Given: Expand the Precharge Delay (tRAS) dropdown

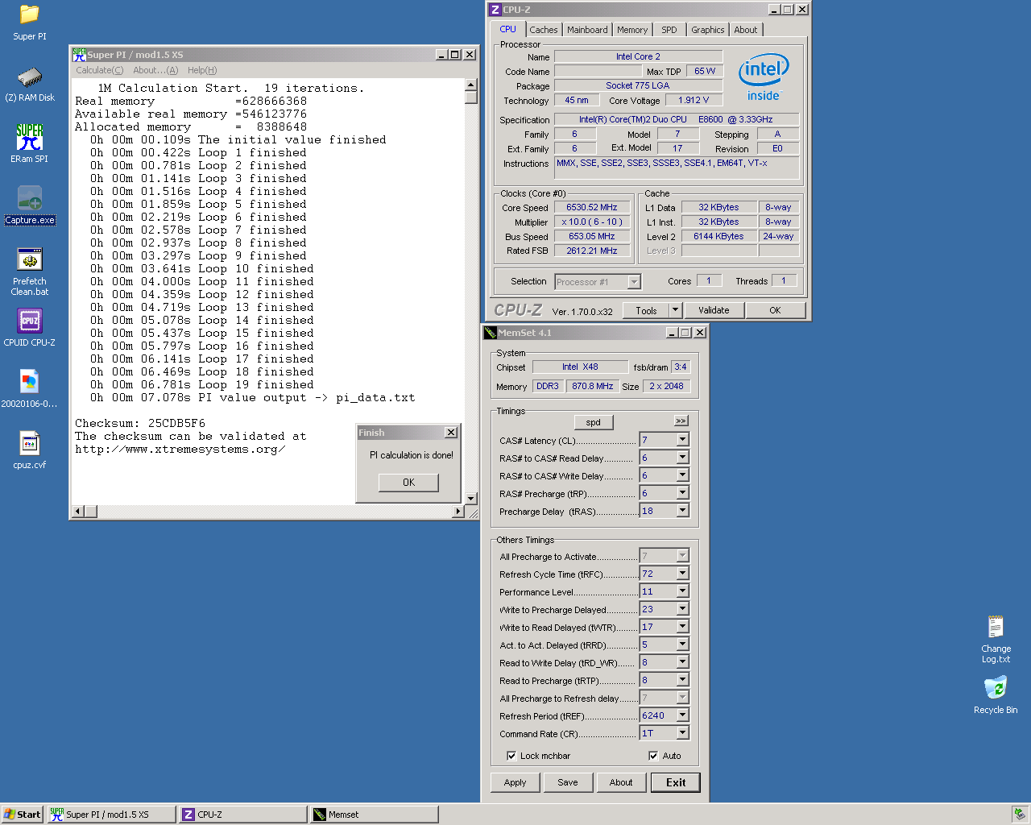Looking at the screenshot, I should point(682,511).
